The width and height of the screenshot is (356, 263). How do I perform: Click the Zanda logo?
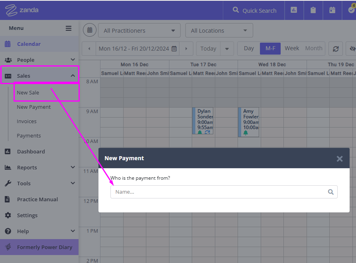(x=22, y=10)
